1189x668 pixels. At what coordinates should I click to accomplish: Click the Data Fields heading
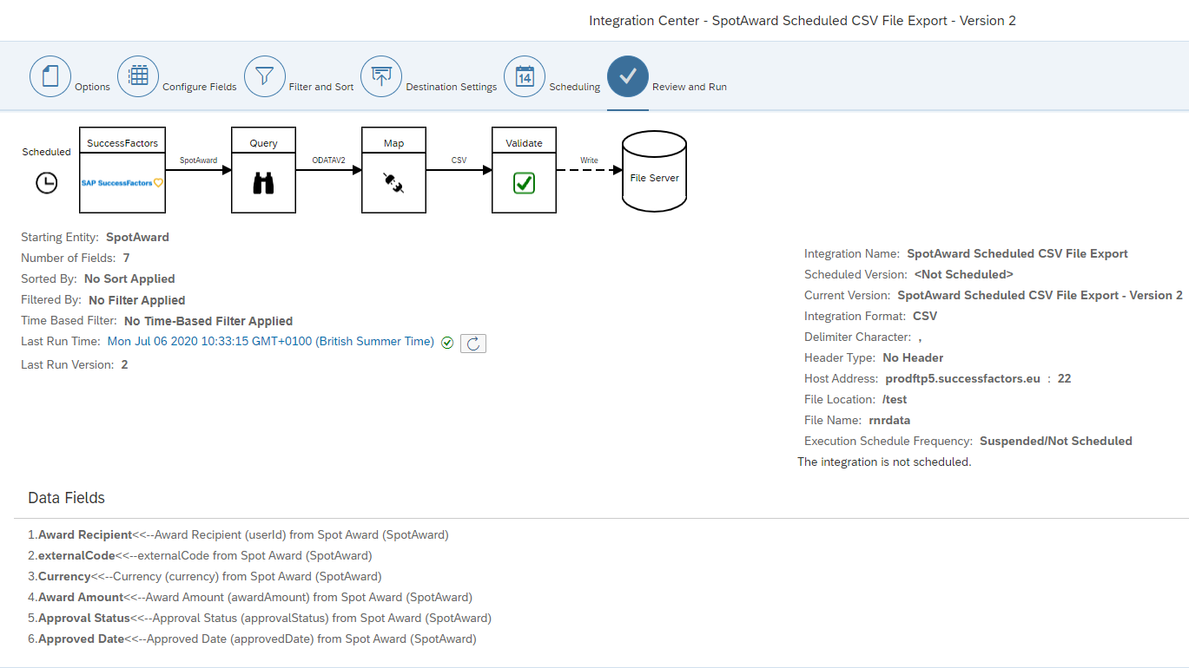66,498
